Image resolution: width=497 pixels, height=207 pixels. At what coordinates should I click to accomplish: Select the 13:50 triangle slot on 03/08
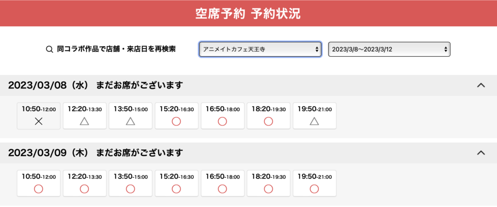coord(131,116)
